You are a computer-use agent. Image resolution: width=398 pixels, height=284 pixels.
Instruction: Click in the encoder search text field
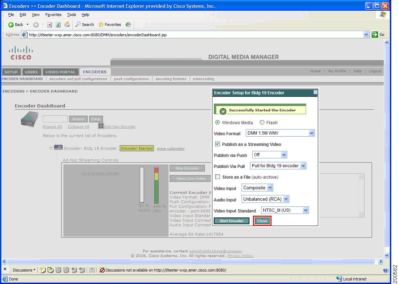click(55, 119)
